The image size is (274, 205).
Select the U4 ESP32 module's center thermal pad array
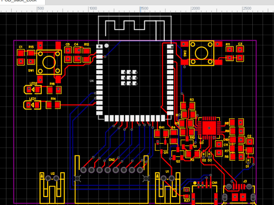(129, 77)
